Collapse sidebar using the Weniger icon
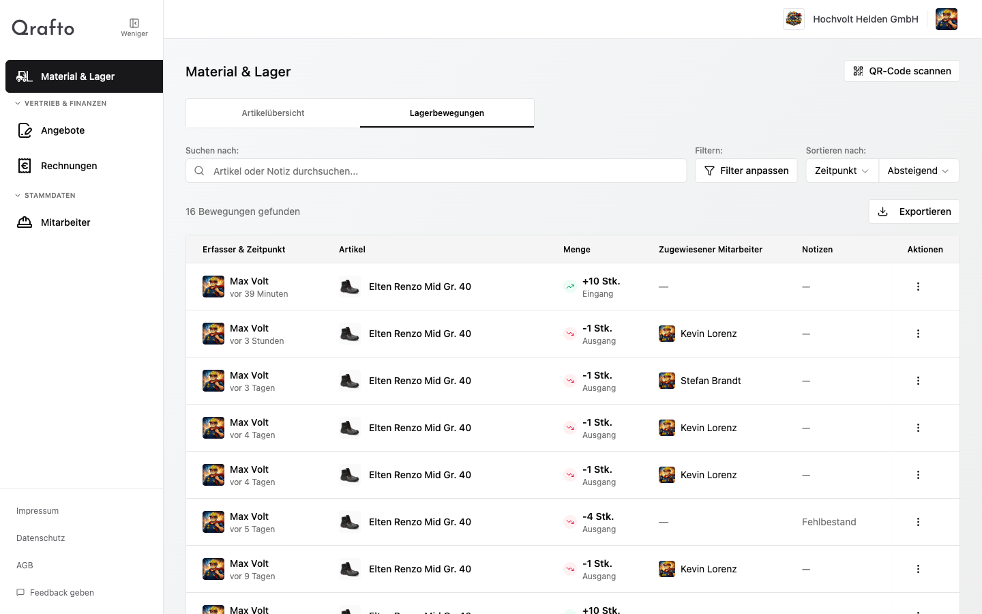Image resolution: width=982 pixels, height=614 pixels. (134, 24)
